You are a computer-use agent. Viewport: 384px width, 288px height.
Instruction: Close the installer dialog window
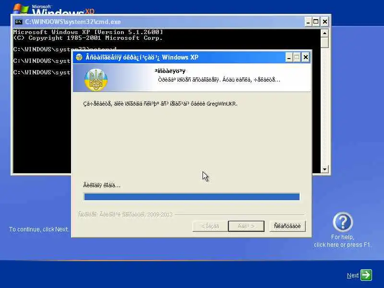tap(306, 57)
